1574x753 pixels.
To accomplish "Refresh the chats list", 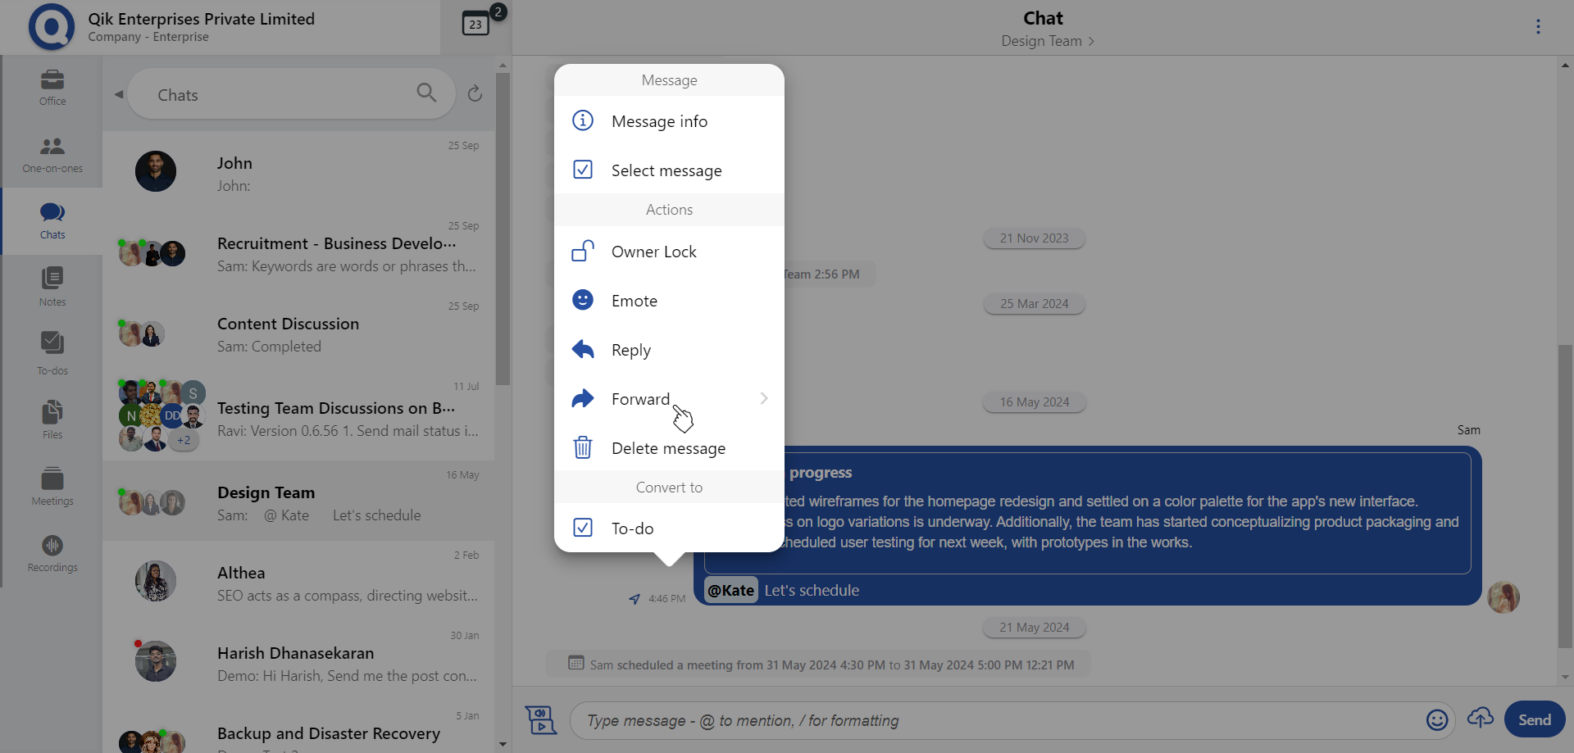I will point(475,93).
